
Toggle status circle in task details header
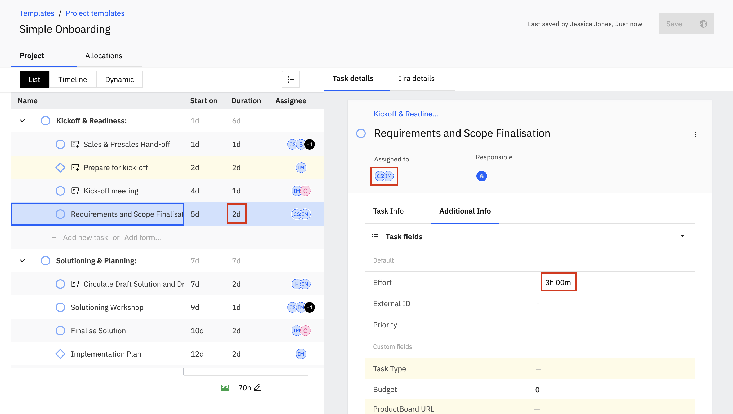pos(361,133)
